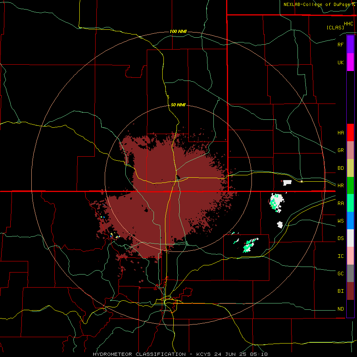Click the "UK" legend label text

(x=340, y=63)
